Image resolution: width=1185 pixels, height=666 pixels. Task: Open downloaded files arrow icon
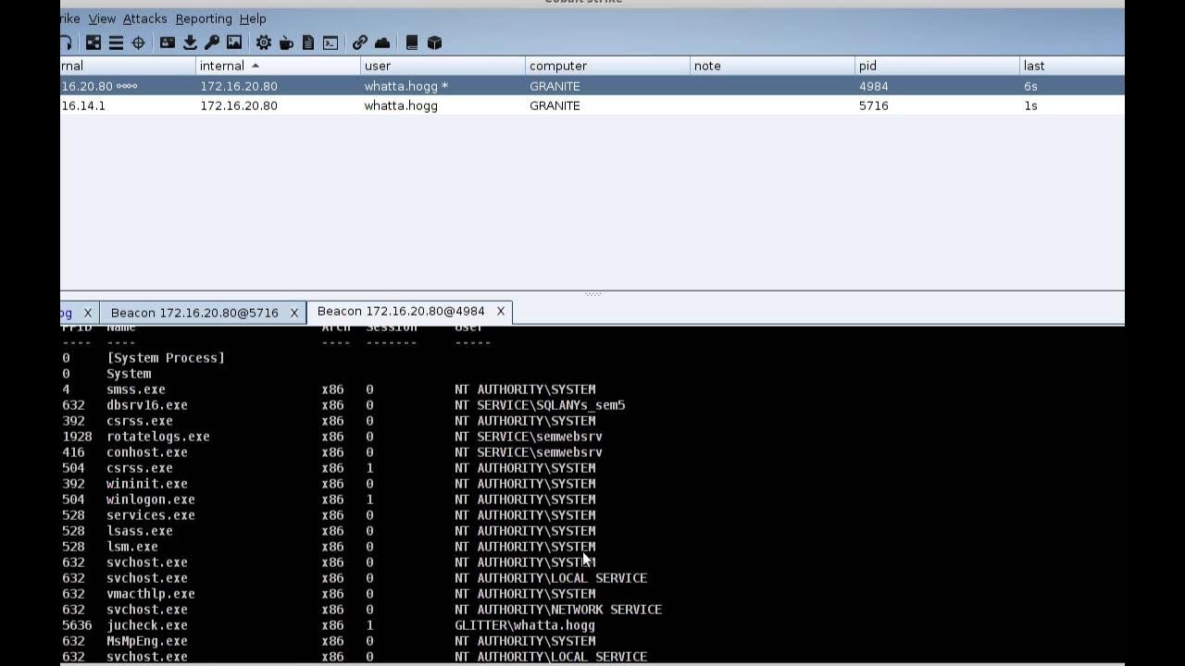[190, 43]
